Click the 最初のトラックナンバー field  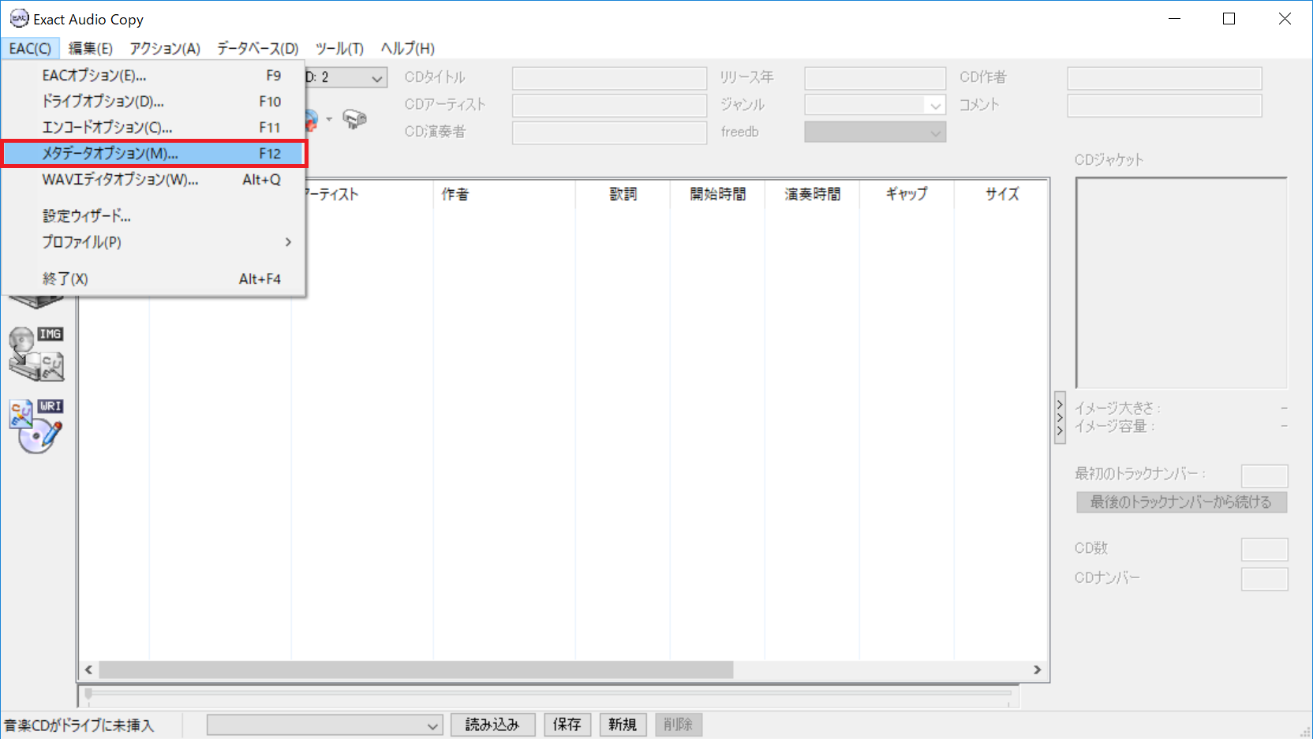1264,476
